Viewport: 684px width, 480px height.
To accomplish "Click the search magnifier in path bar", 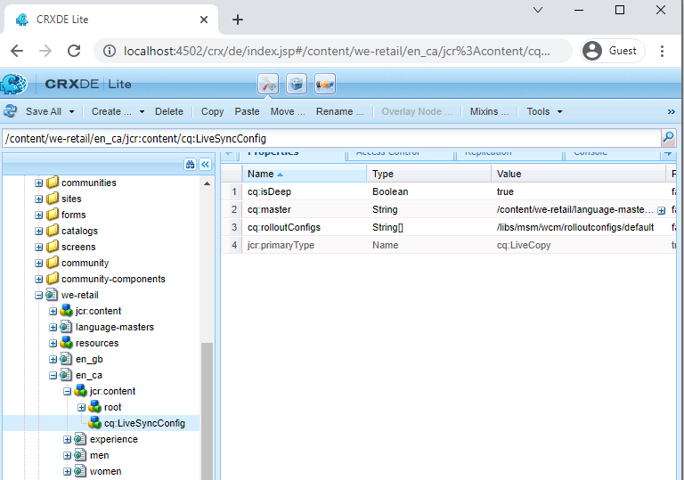I will coord(668,138).
